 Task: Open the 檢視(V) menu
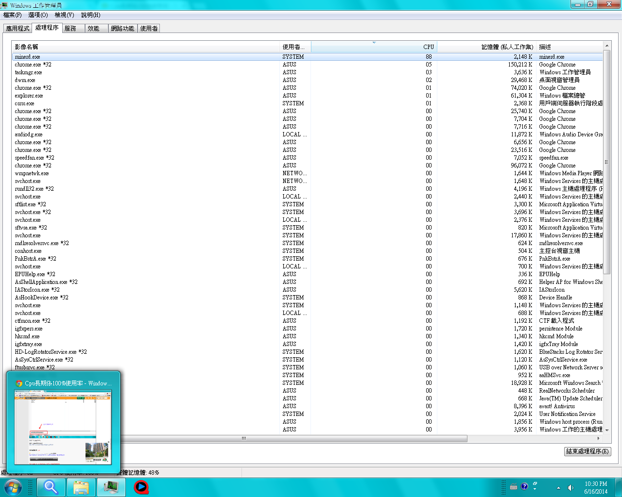(x=64, y=15)
